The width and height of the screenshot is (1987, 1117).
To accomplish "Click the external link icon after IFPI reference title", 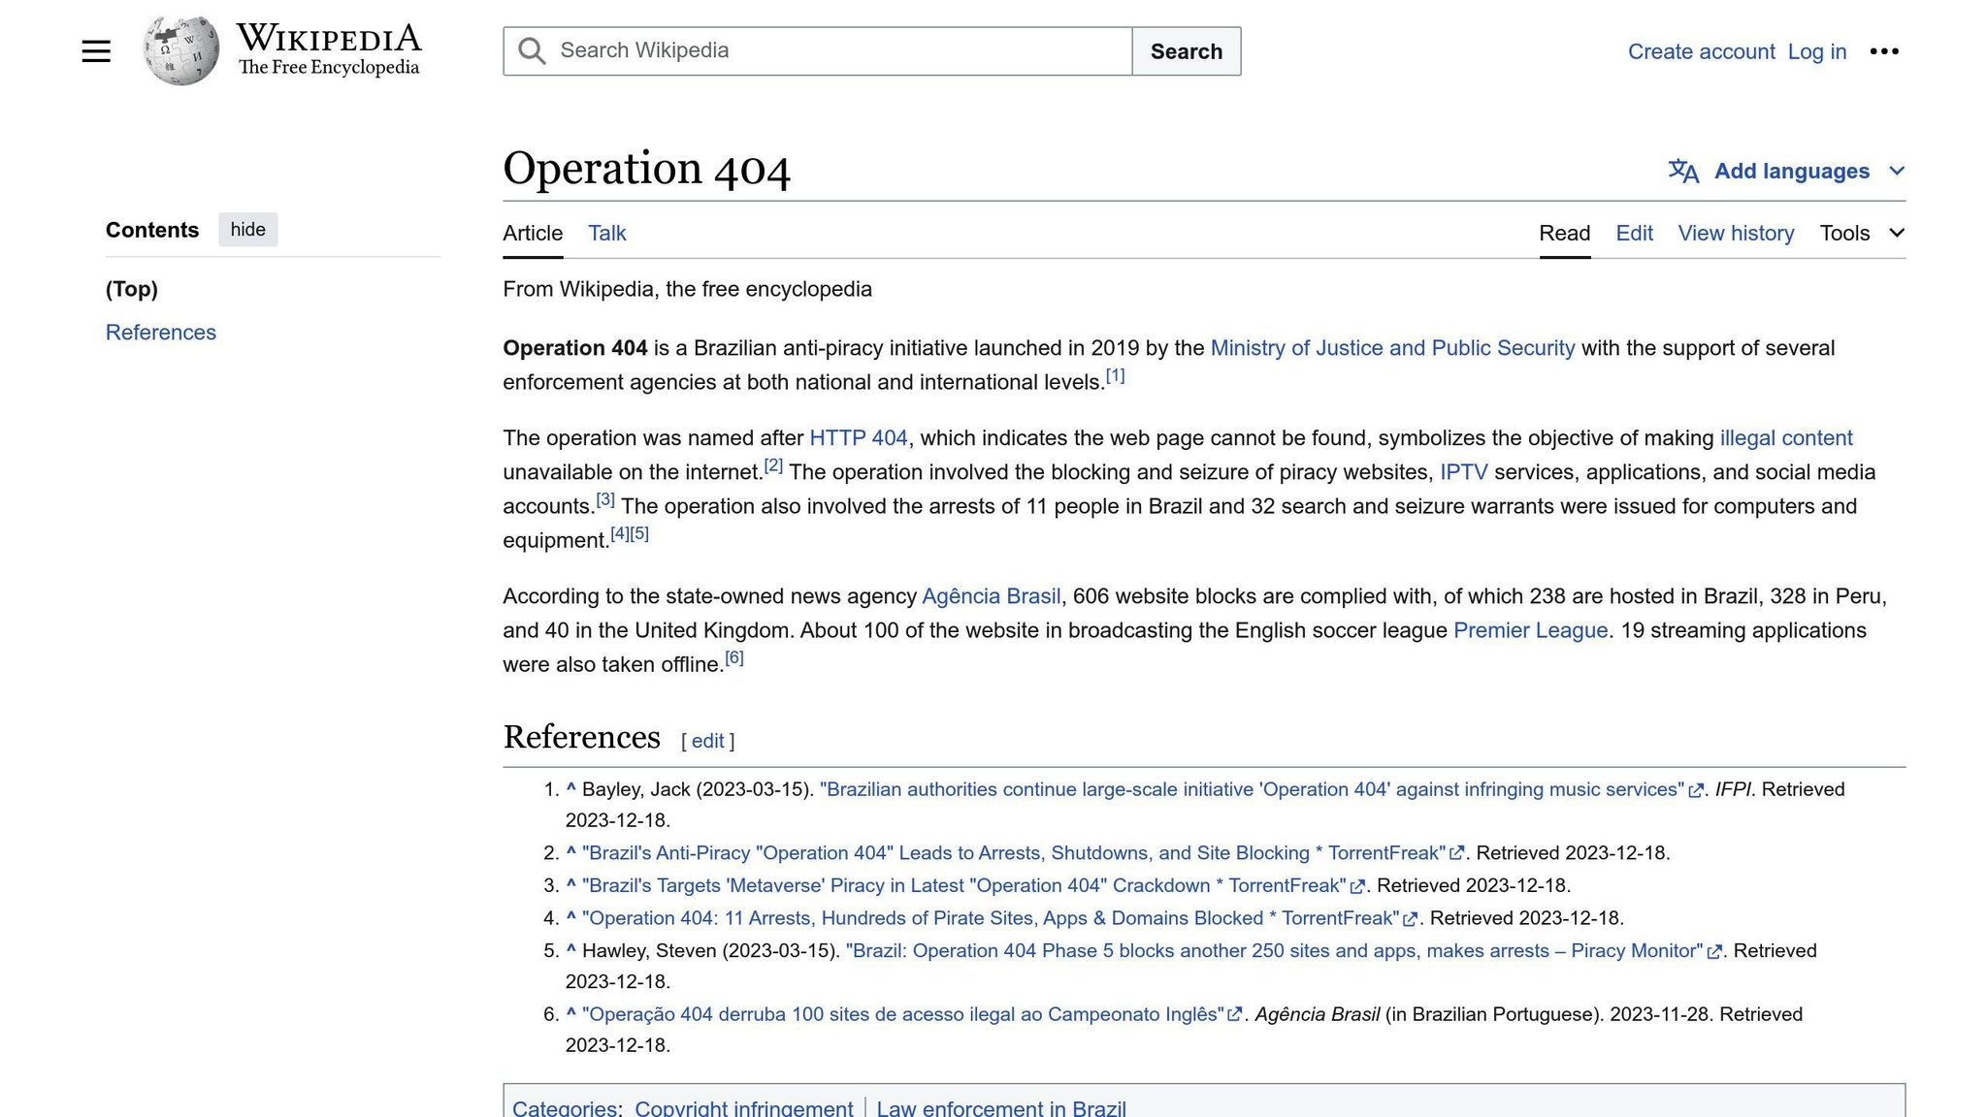I will (1696, 791).
